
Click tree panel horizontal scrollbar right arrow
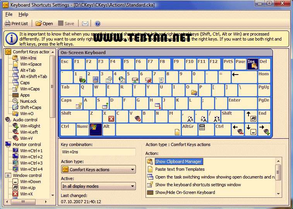[x=46, y=202]
